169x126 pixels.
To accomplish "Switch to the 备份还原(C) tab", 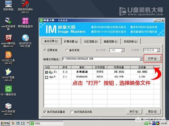I will [51, 41].
